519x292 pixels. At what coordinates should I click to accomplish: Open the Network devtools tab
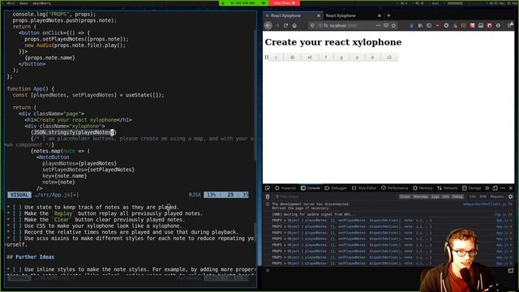(447, 188)
